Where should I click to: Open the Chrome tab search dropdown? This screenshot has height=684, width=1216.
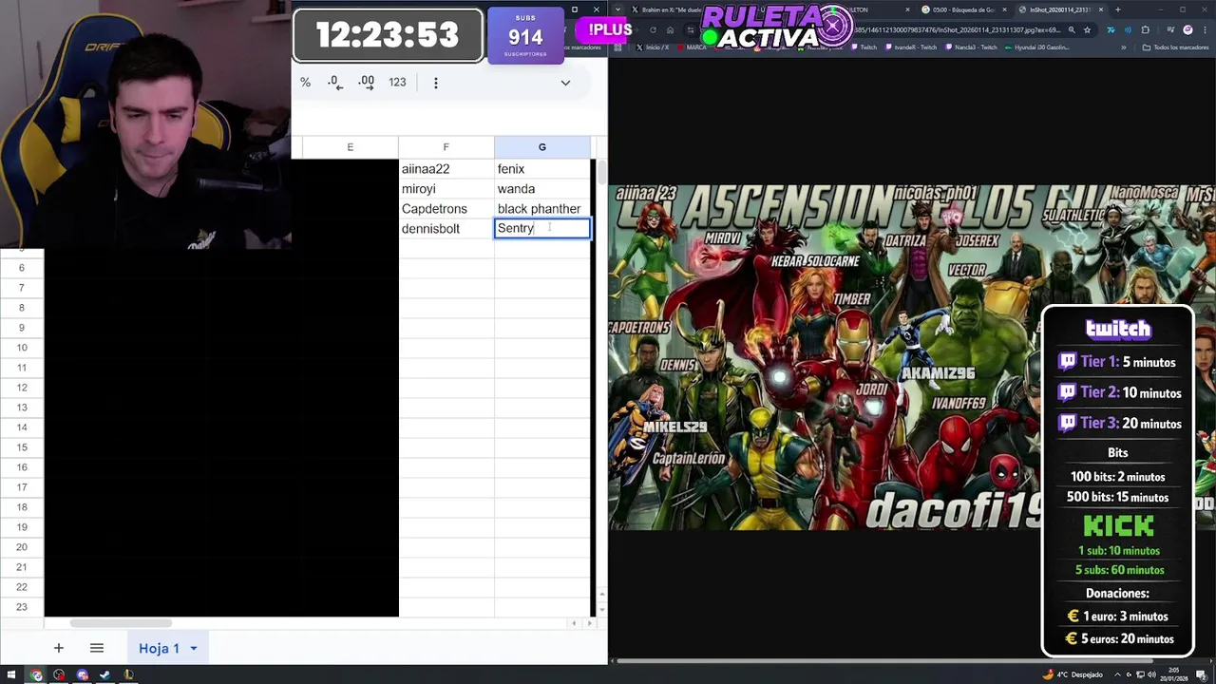[x=617, y=9]
